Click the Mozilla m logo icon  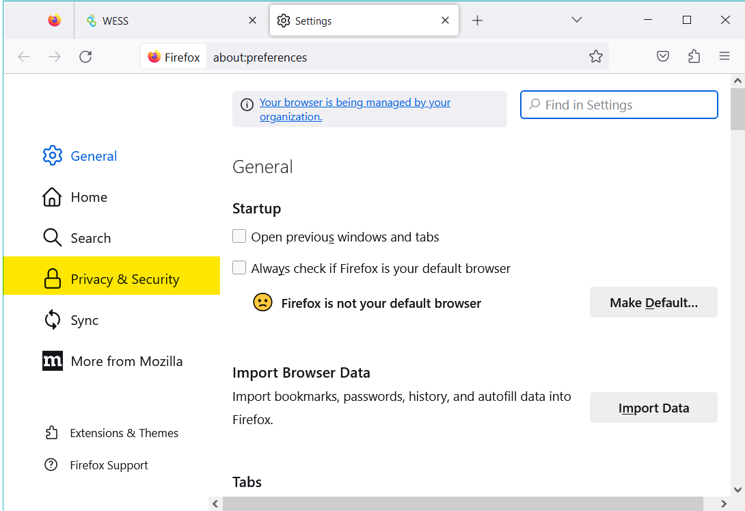(52, 361)
